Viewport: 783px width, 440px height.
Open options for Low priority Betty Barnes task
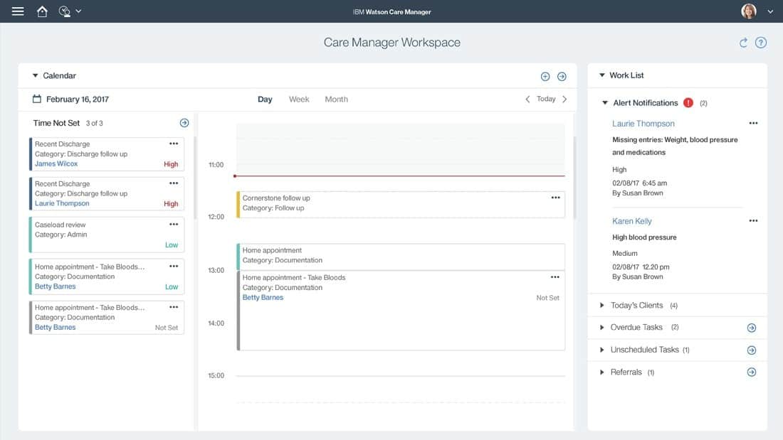tap(174, 267)
